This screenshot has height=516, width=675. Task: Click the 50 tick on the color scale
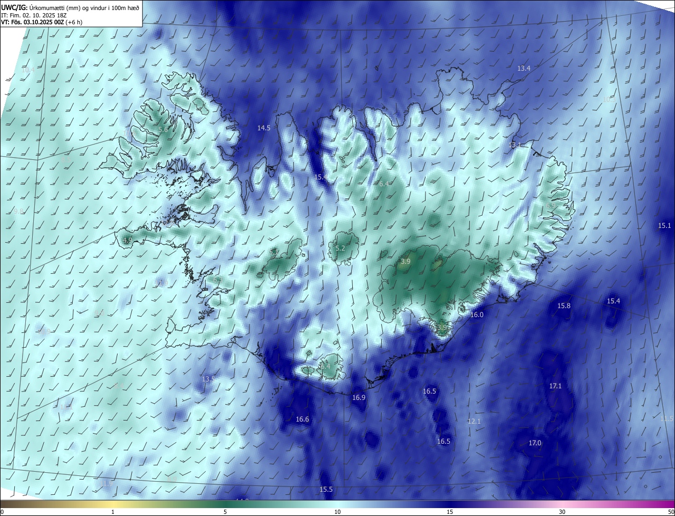pyautogui.click(x=671, y=512)
